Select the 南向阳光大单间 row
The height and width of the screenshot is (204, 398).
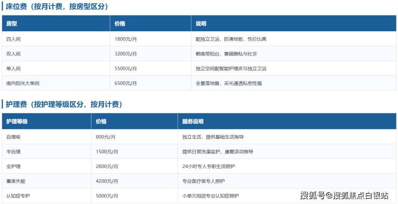pyautogui.click(x=199, y=83)
